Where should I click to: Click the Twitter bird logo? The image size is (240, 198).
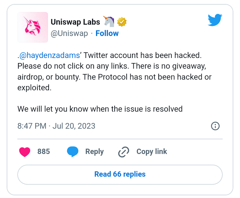click(215, 20)
